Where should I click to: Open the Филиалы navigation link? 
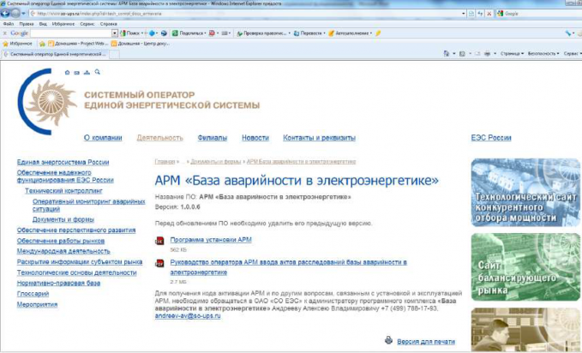pos(213,138)
